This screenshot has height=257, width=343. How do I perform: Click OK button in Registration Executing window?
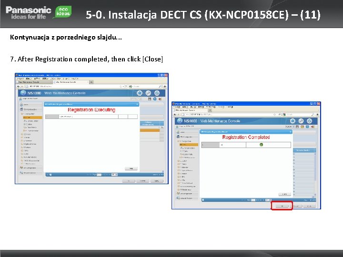(x=129, y=181)
